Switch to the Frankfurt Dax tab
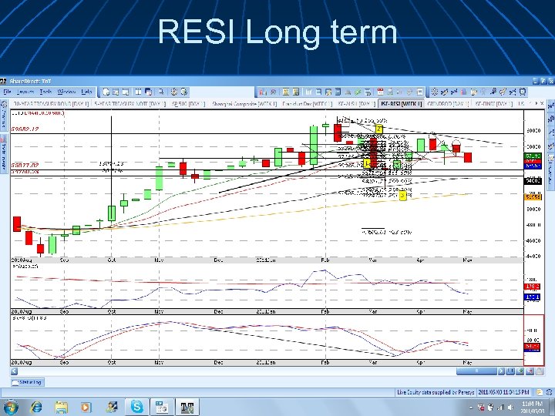Screen dimensions: 555x416 pyautogui.click(x=308, y=104)
